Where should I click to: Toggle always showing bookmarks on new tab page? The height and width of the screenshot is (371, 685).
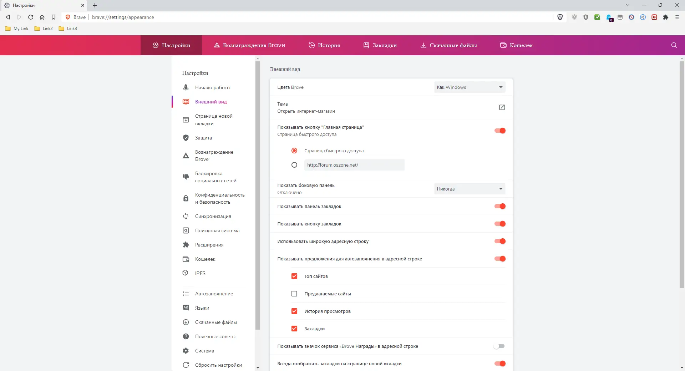[x=500, y=364]
